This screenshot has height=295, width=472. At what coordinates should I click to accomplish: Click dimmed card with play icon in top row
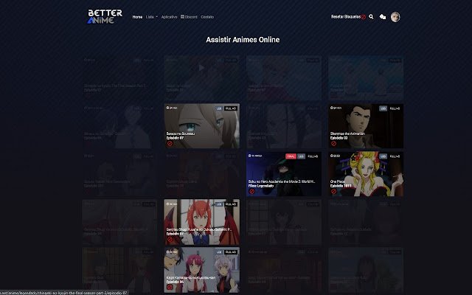202,77
